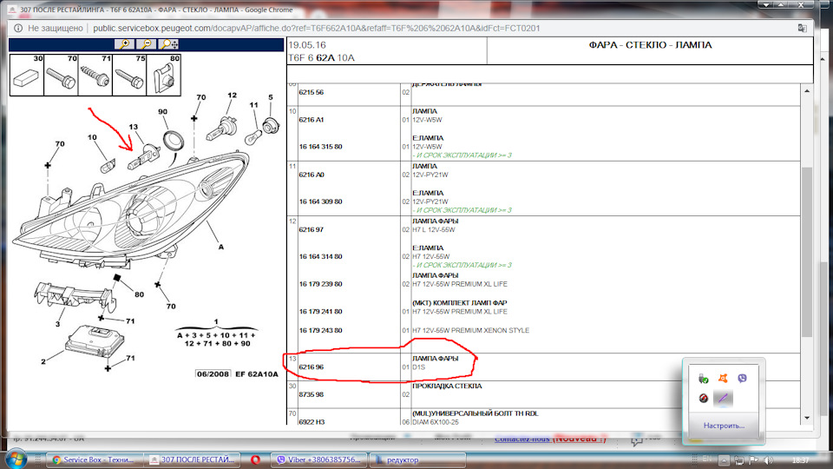Click the red-black round tray icon

tap(704, 398)
